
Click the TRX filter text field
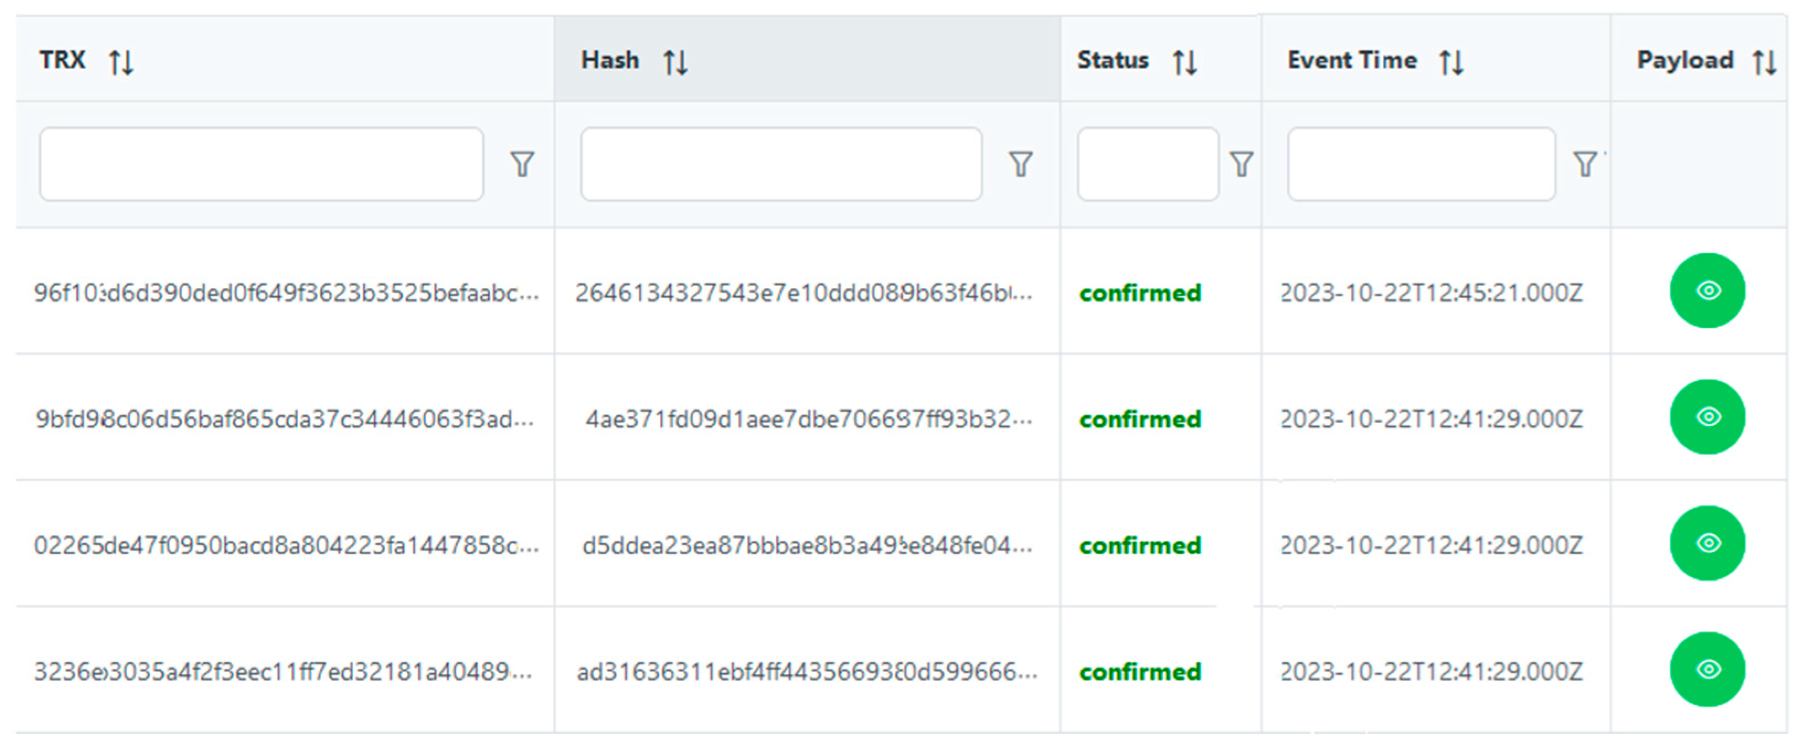pyautogui.click(x=261, y=164)
